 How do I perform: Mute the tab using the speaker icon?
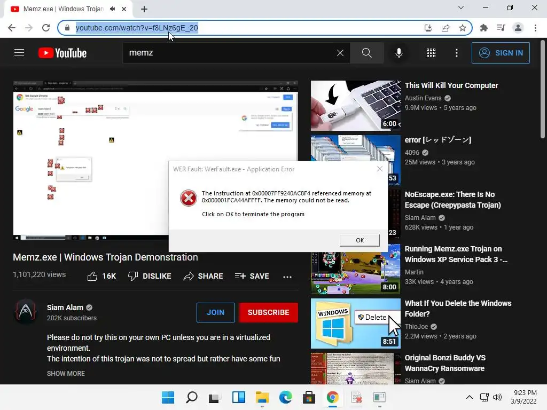(112, 9)
